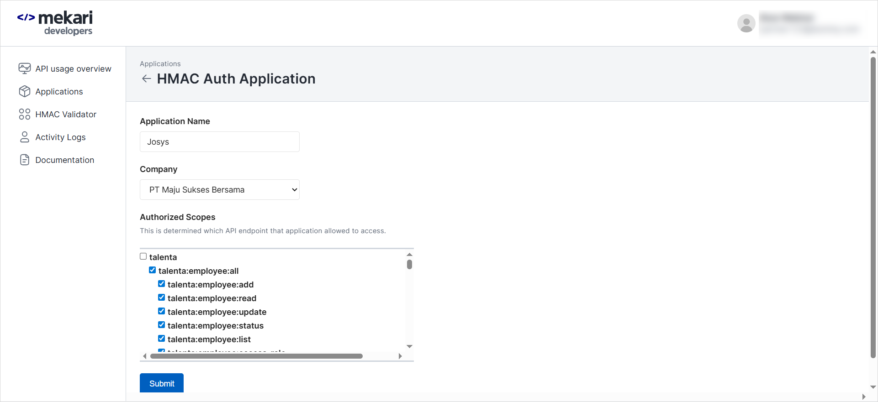Screen dimensions: 878x402
Task: Click the Mekari developers logo
Action: click(55, 23)
